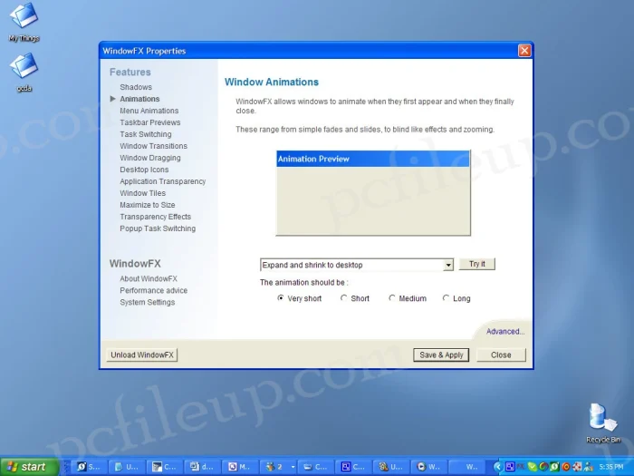The height and width of the screenshot is (476, 634).
Task: Click the Try it button
Action: 476,264
